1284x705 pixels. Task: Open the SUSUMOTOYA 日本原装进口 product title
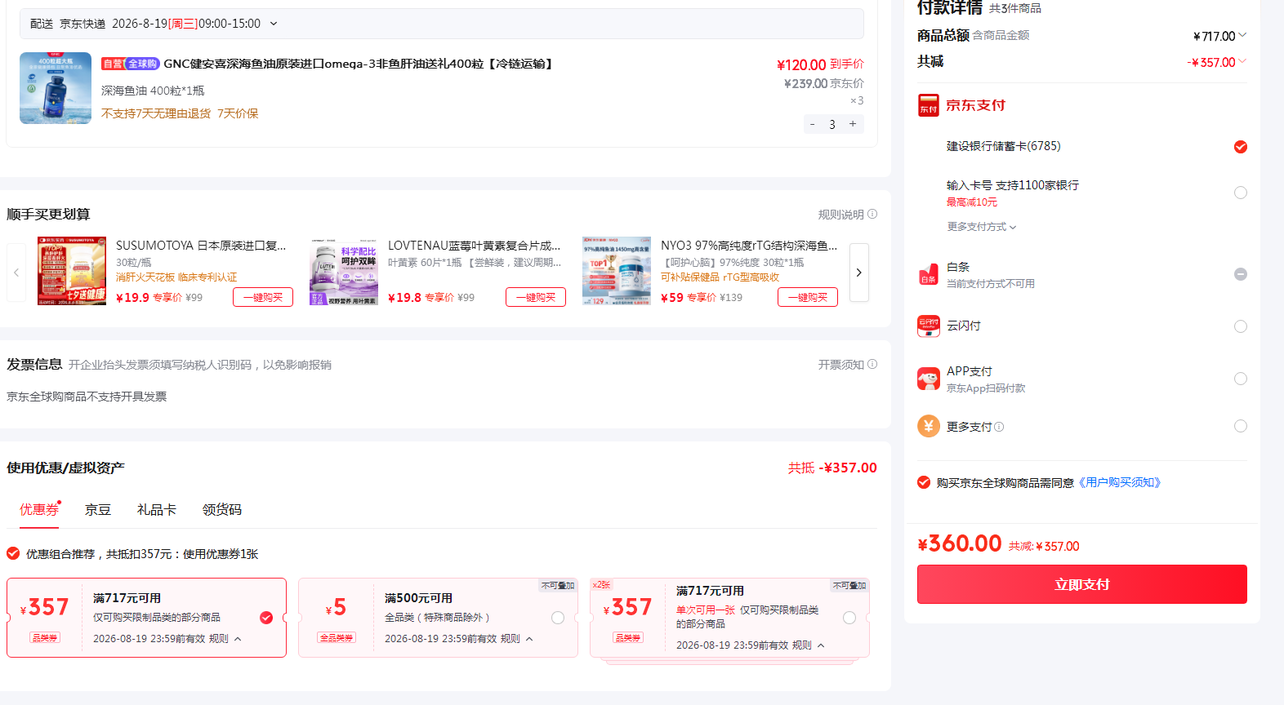click(201, 246)
